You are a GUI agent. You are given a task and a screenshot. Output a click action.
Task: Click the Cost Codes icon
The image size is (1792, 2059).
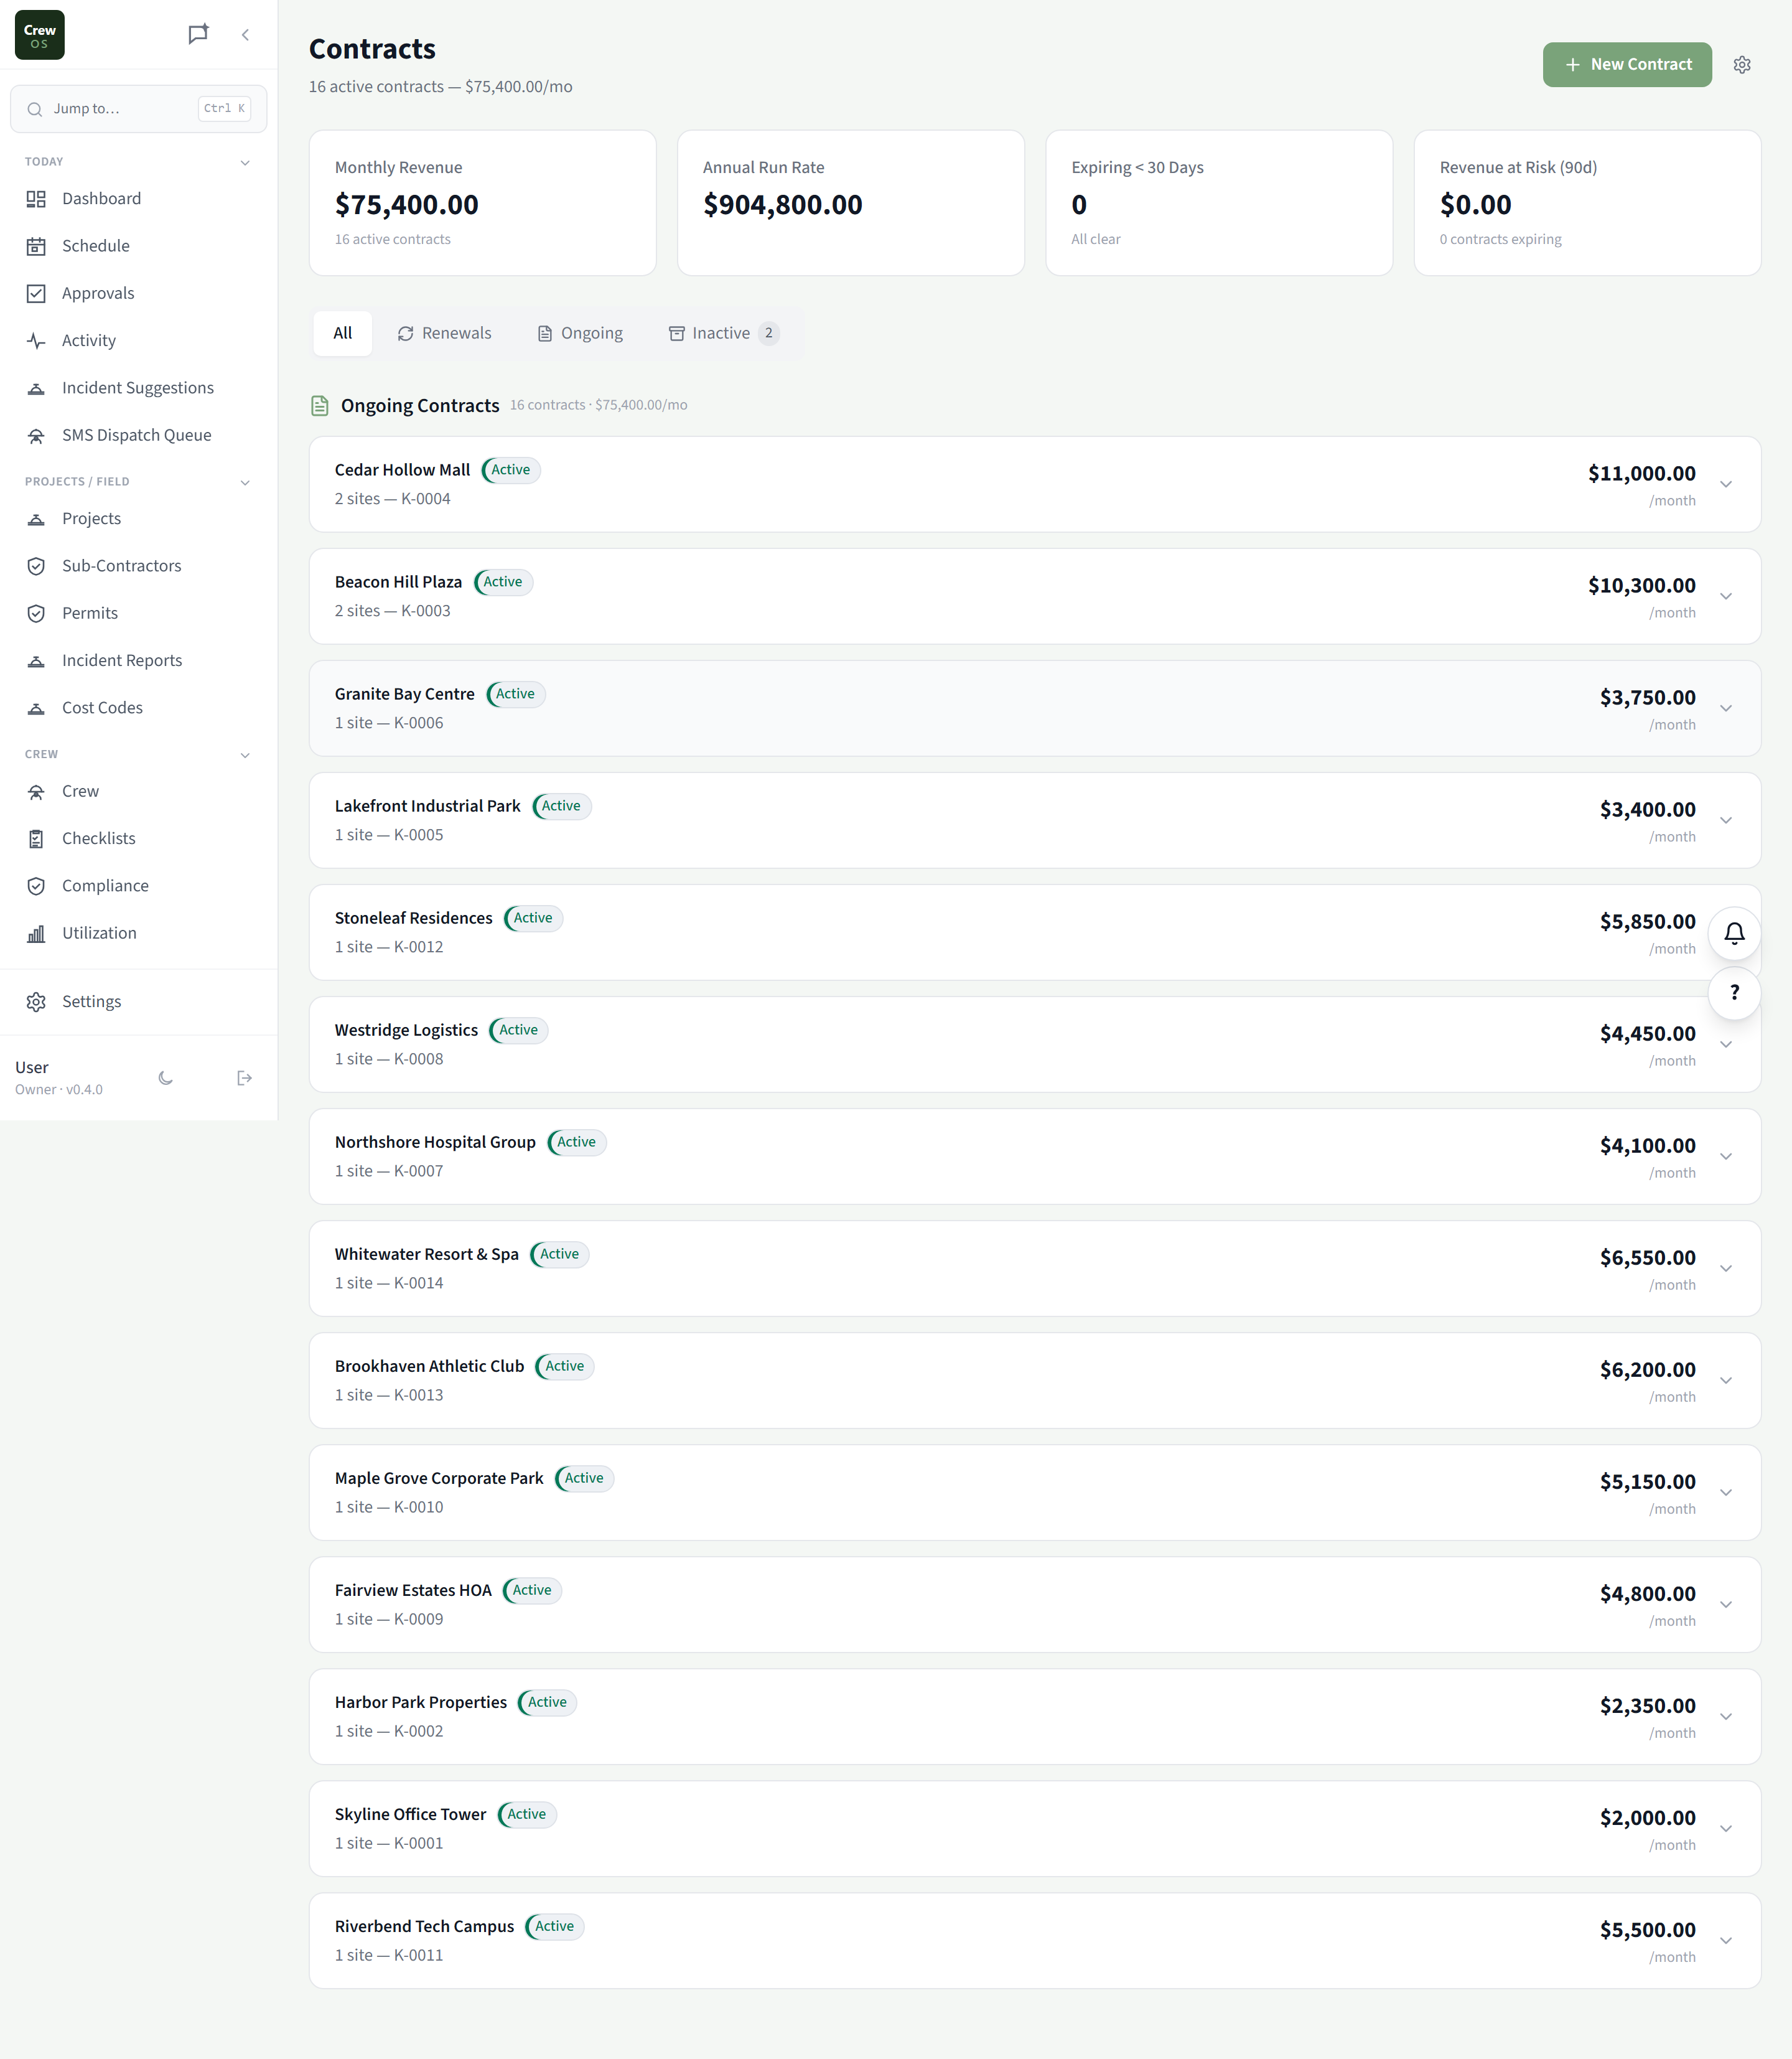coord(36,708)
